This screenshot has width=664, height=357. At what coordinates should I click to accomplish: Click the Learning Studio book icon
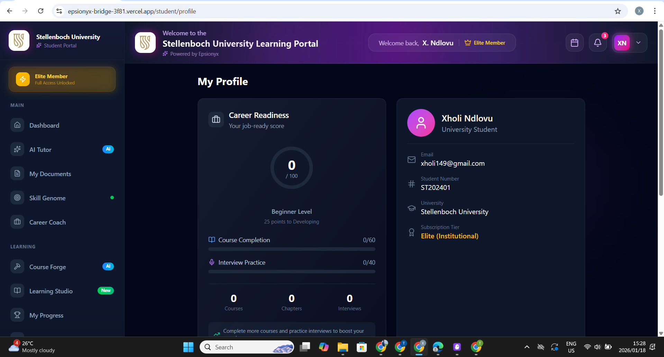point(17,291)
